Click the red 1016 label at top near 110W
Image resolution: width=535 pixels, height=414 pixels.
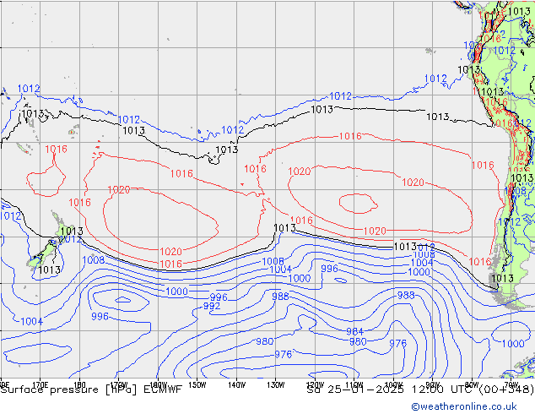click(350, 136)
